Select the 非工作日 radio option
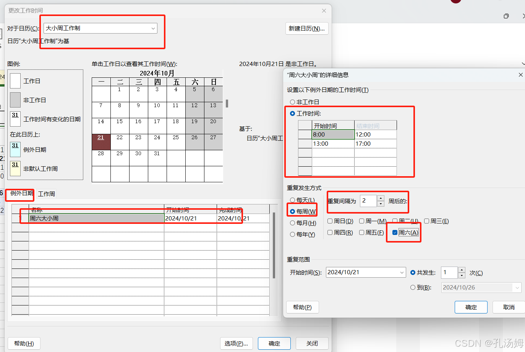 pos(292,102)
